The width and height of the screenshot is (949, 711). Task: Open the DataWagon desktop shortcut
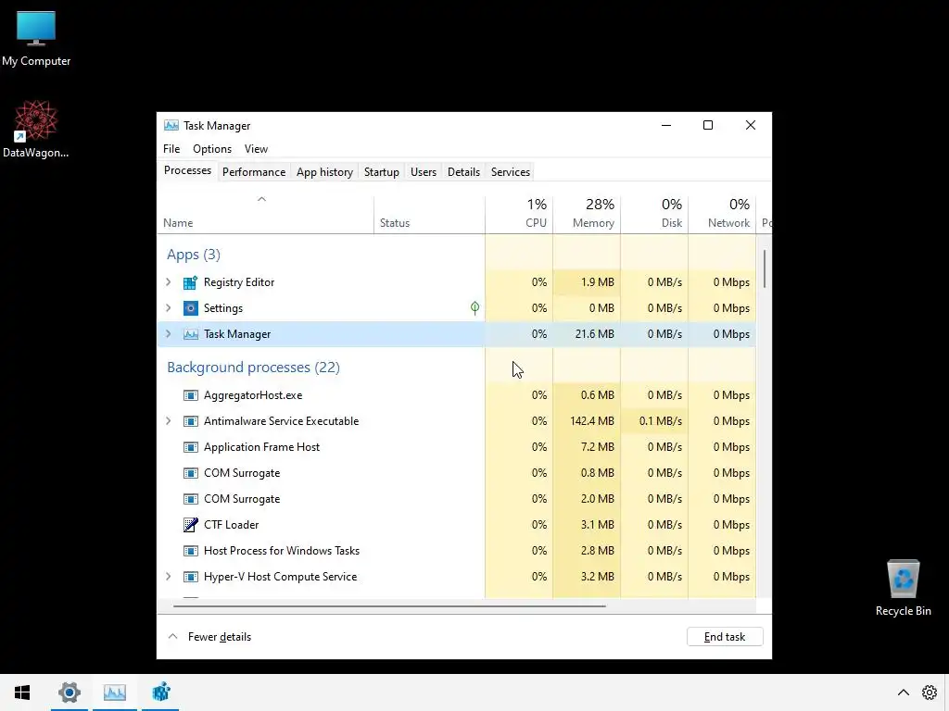[x=36, y=130]
